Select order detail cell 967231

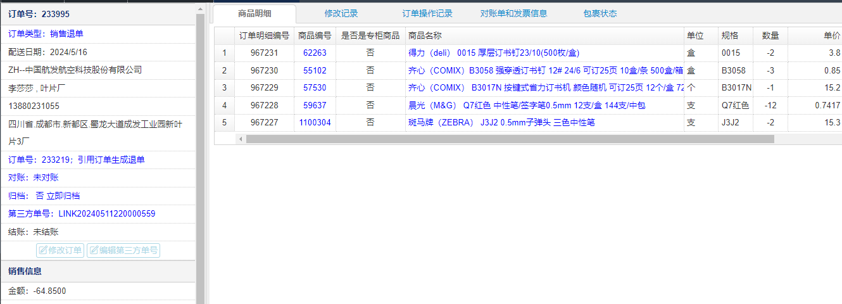pos(264,53)
